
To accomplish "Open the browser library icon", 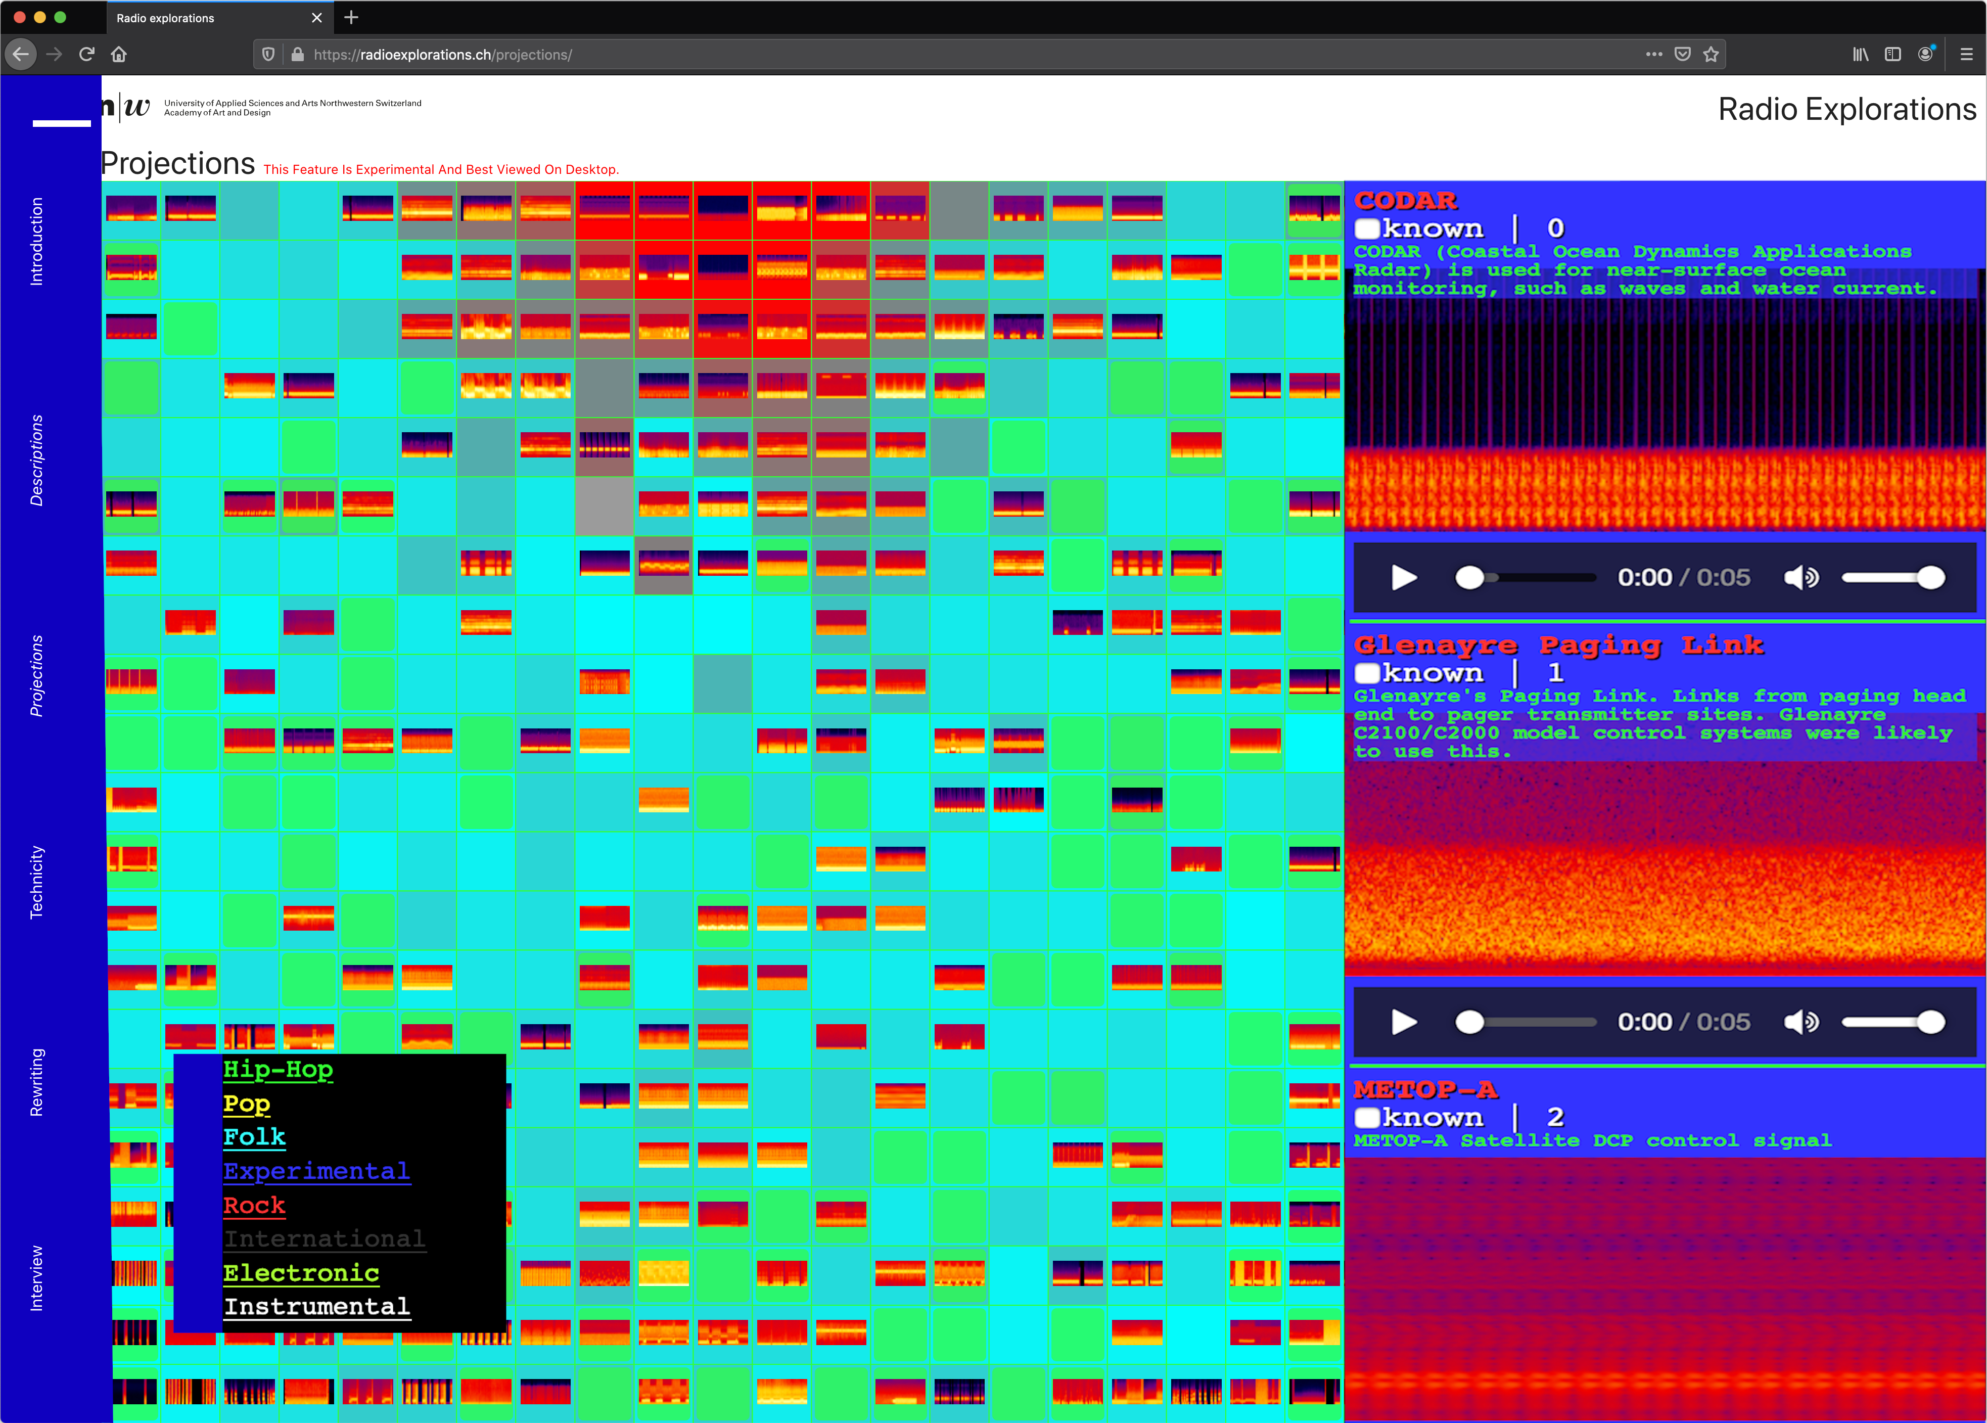I will coord(1860,54).
